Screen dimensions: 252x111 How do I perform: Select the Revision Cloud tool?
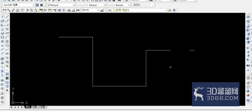pos(7,45)
